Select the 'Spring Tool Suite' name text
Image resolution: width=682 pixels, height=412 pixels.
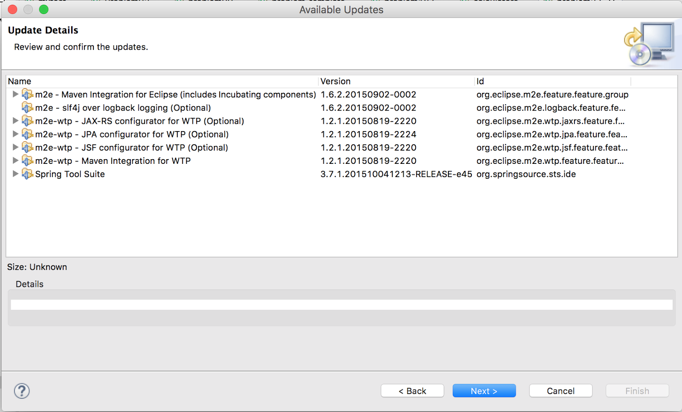pos(70,174)
